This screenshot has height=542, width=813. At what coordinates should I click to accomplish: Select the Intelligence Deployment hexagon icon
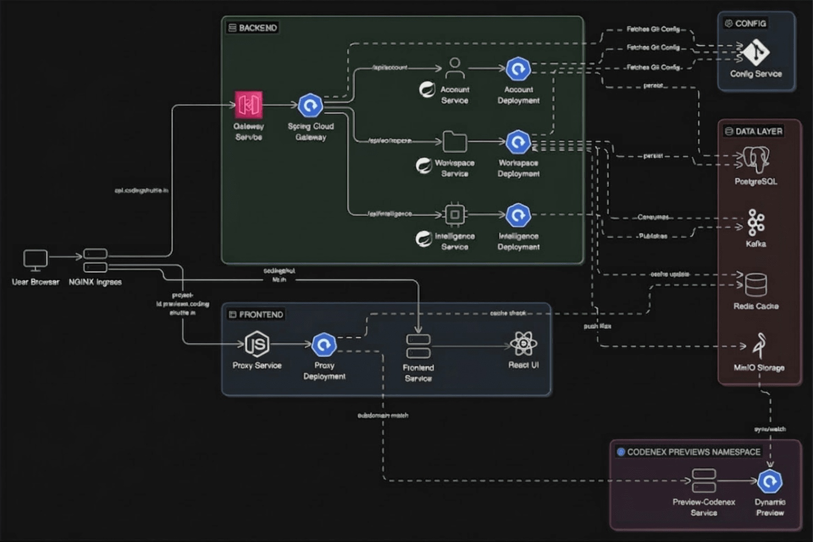[x=518, y=215]
